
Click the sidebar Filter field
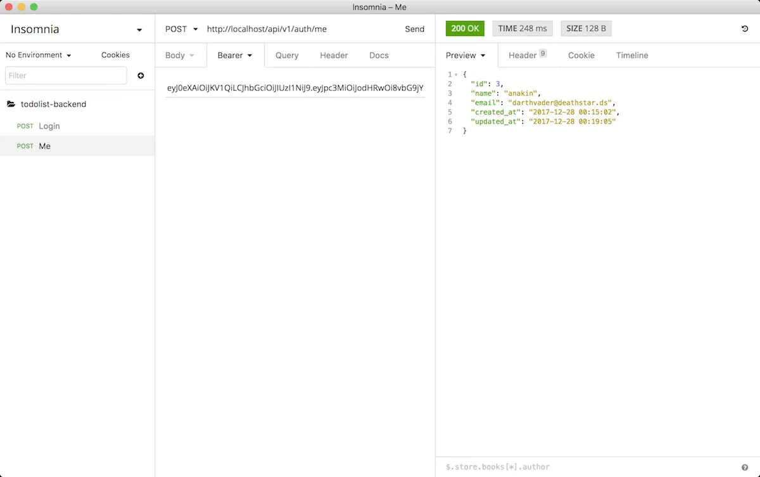(66, 75)
